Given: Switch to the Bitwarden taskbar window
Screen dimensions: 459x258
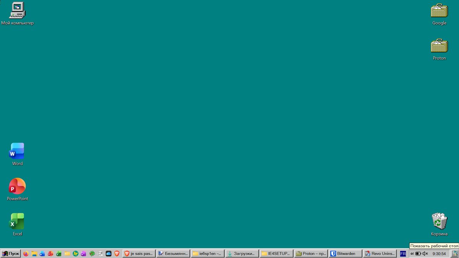Looking at the screenshot, I should [345, 253].
